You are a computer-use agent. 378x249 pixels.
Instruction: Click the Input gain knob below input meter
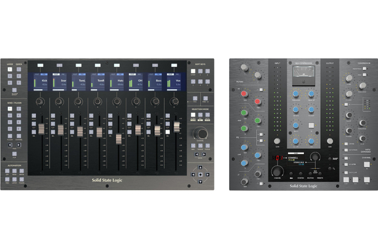277,141
